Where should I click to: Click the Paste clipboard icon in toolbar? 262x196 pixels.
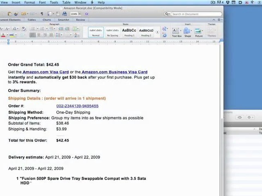pyautogui.click(x=10, y=14)
